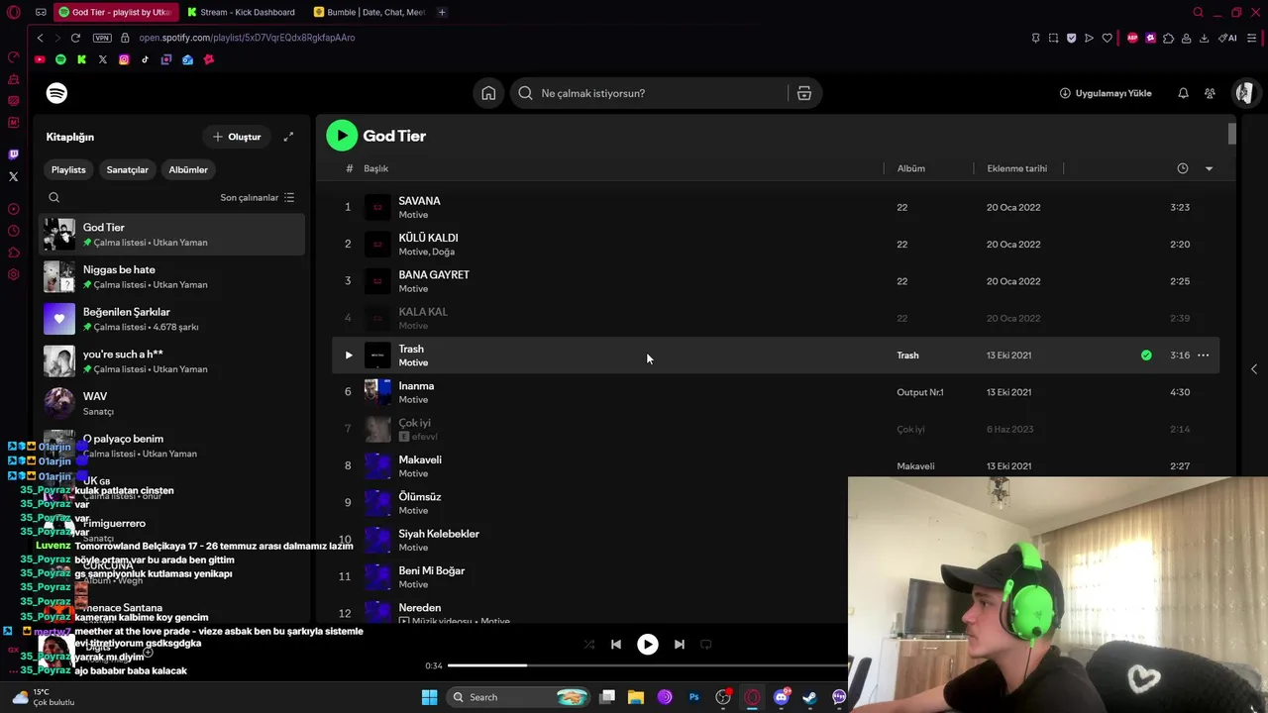Switch to the Bumble browser tab
Screen dimensions: 1268x713
point(368,12)
